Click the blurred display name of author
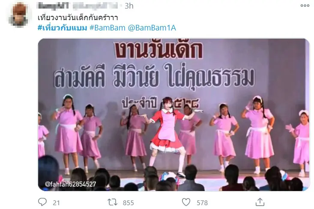The image size is (314, 209). click(53, 6)
